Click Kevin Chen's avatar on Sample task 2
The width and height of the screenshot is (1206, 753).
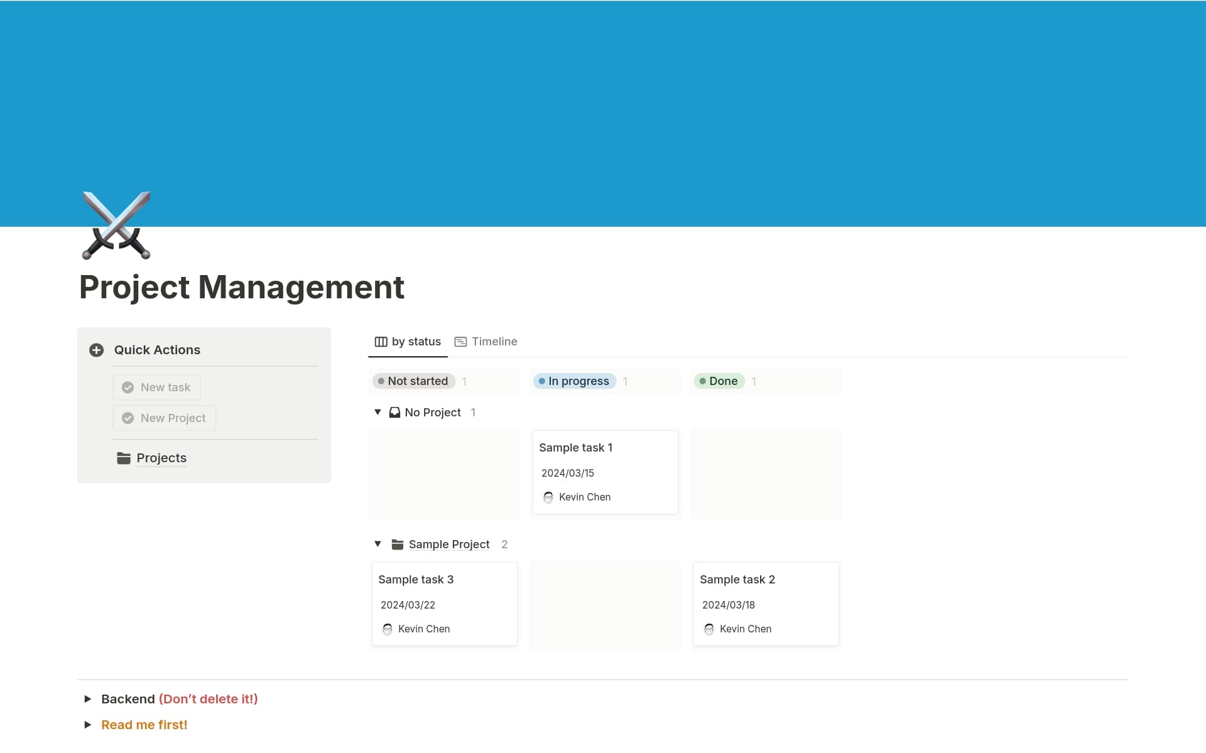(709, 629)
